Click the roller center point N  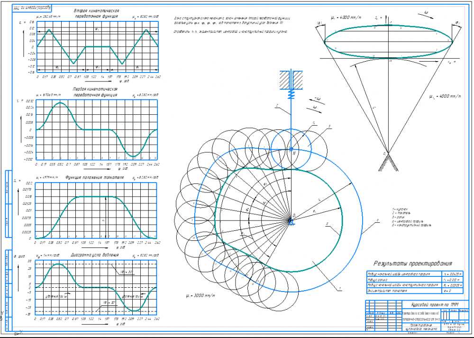[292, 149]
